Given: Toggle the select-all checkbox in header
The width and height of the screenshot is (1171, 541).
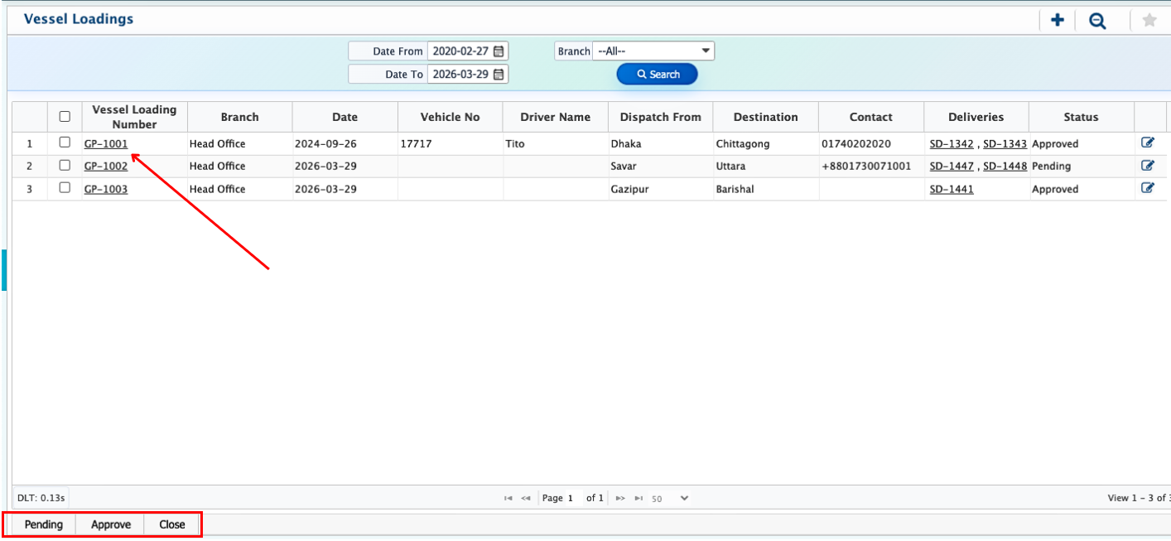Looking at the screenshot, I should click(65, 116).
